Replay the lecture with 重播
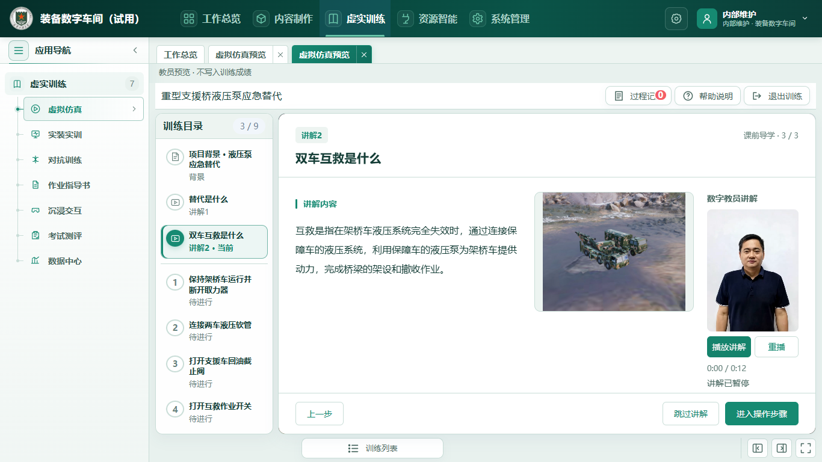 776,347
